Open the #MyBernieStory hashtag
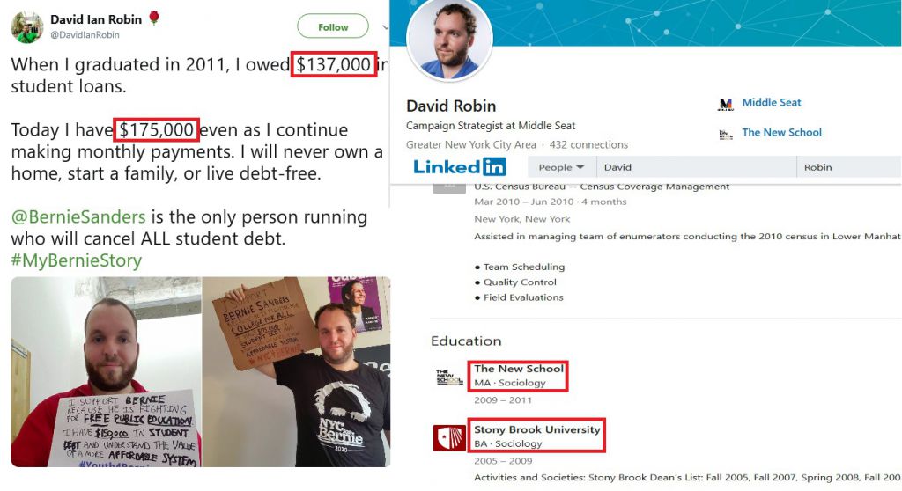The height and width of the screenshot is (491, 902). [x=77, y=260]
